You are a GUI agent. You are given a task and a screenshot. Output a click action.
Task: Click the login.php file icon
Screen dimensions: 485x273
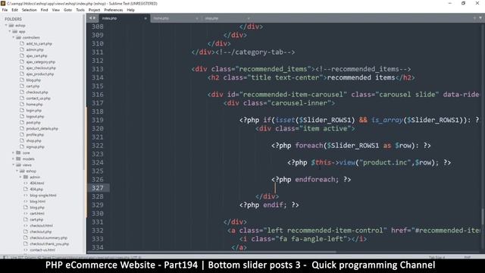(x=22, y=110)
